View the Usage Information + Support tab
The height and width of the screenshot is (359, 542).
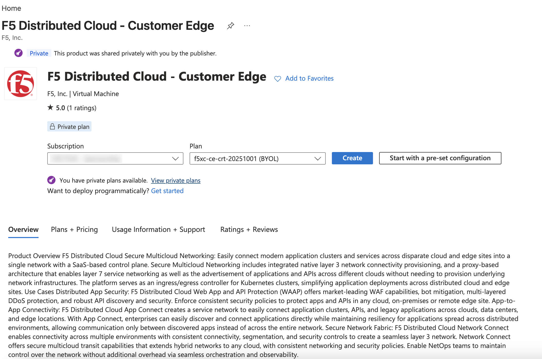tap(158, 230)
